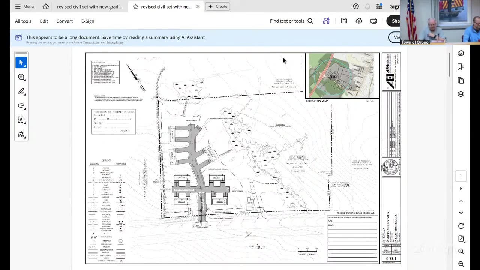Open the Acrobat Menu hamburger

[x=24, y=6]
